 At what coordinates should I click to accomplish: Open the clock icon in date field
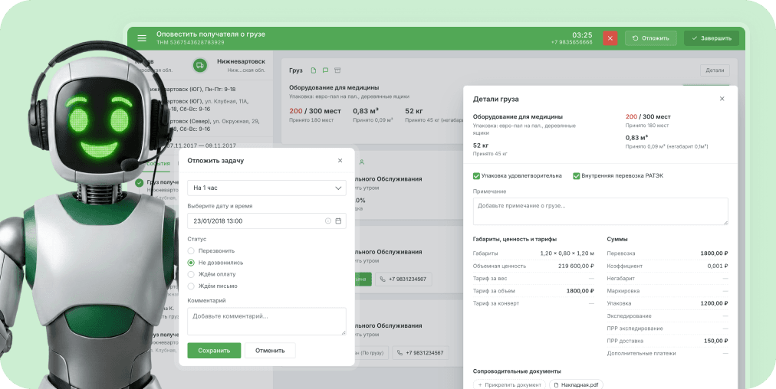click(327, 221)
